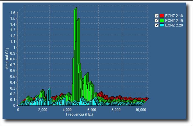The image size is (193, 126).
Task: Click the Amplitud (V.) axis title
Action: (7, 58)
